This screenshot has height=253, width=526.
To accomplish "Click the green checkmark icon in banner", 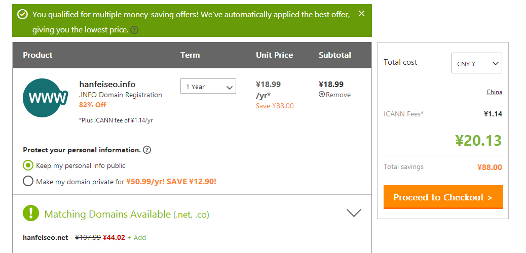I will (x=22, y=15).
